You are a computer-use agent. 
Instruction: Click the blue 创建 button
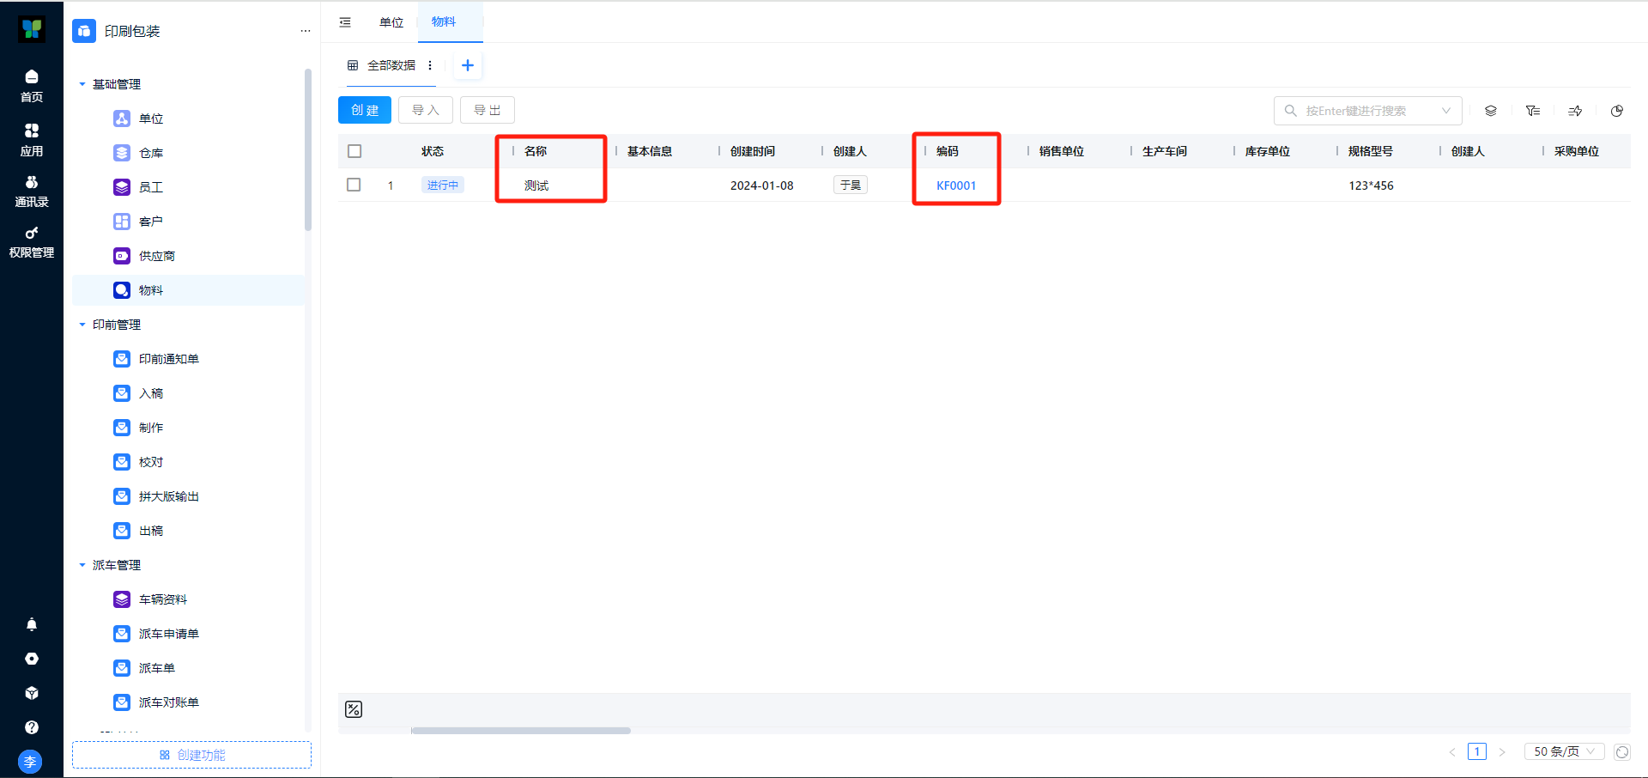365,110
